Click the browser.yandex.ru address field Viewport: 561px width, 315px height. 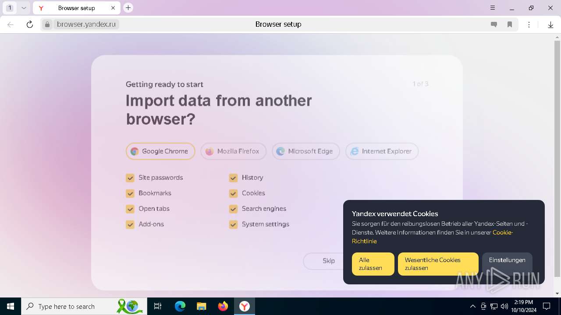click(x=86, y=24)
